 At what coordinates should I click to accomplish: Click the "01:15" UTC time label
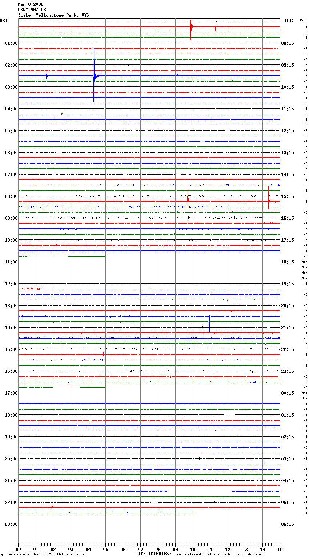(x=288, y=415)
